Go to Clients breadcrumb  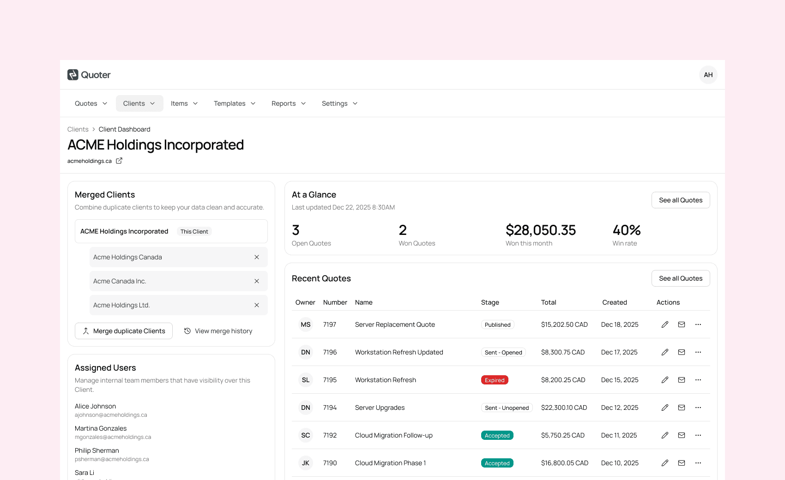(x=78, y=129)
